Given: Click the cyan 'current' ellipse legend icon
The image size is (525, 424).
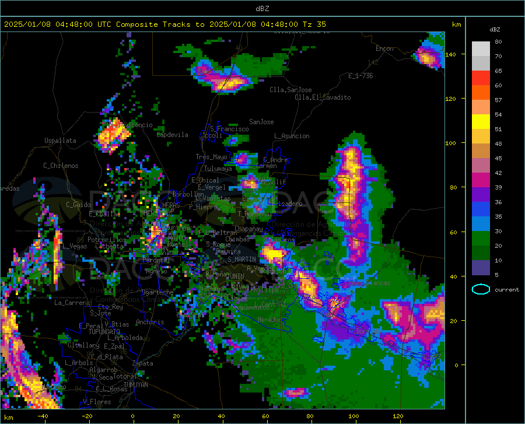Looking at the screenshot, I should coord(481,289).
